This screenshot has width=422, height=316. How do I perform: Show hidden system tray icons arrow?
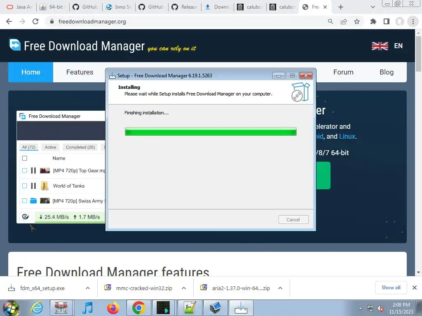pyautogui.click(x=360, y=308)
